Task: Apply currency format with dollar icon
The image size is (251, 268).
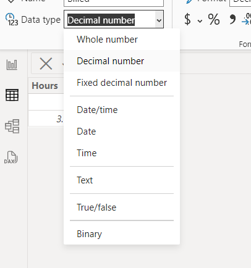Action: click(x=187, y=19)
